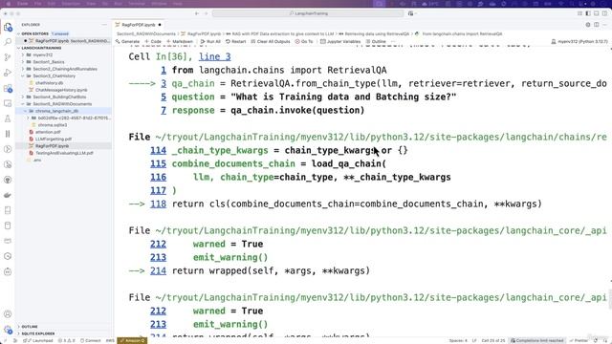Screen dimensions: 612x344
Task: Click Prettier in status bar
Action: 579,340
